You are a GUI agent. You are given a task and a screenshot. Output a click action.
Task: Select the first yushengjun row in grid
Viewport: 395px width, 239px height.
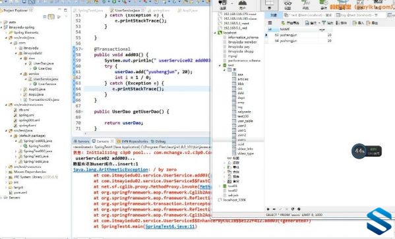coord(299,35)
